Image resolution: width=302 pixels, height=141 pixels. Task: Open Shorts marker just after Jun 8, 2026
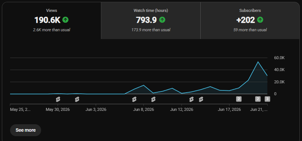coord(153,99)
